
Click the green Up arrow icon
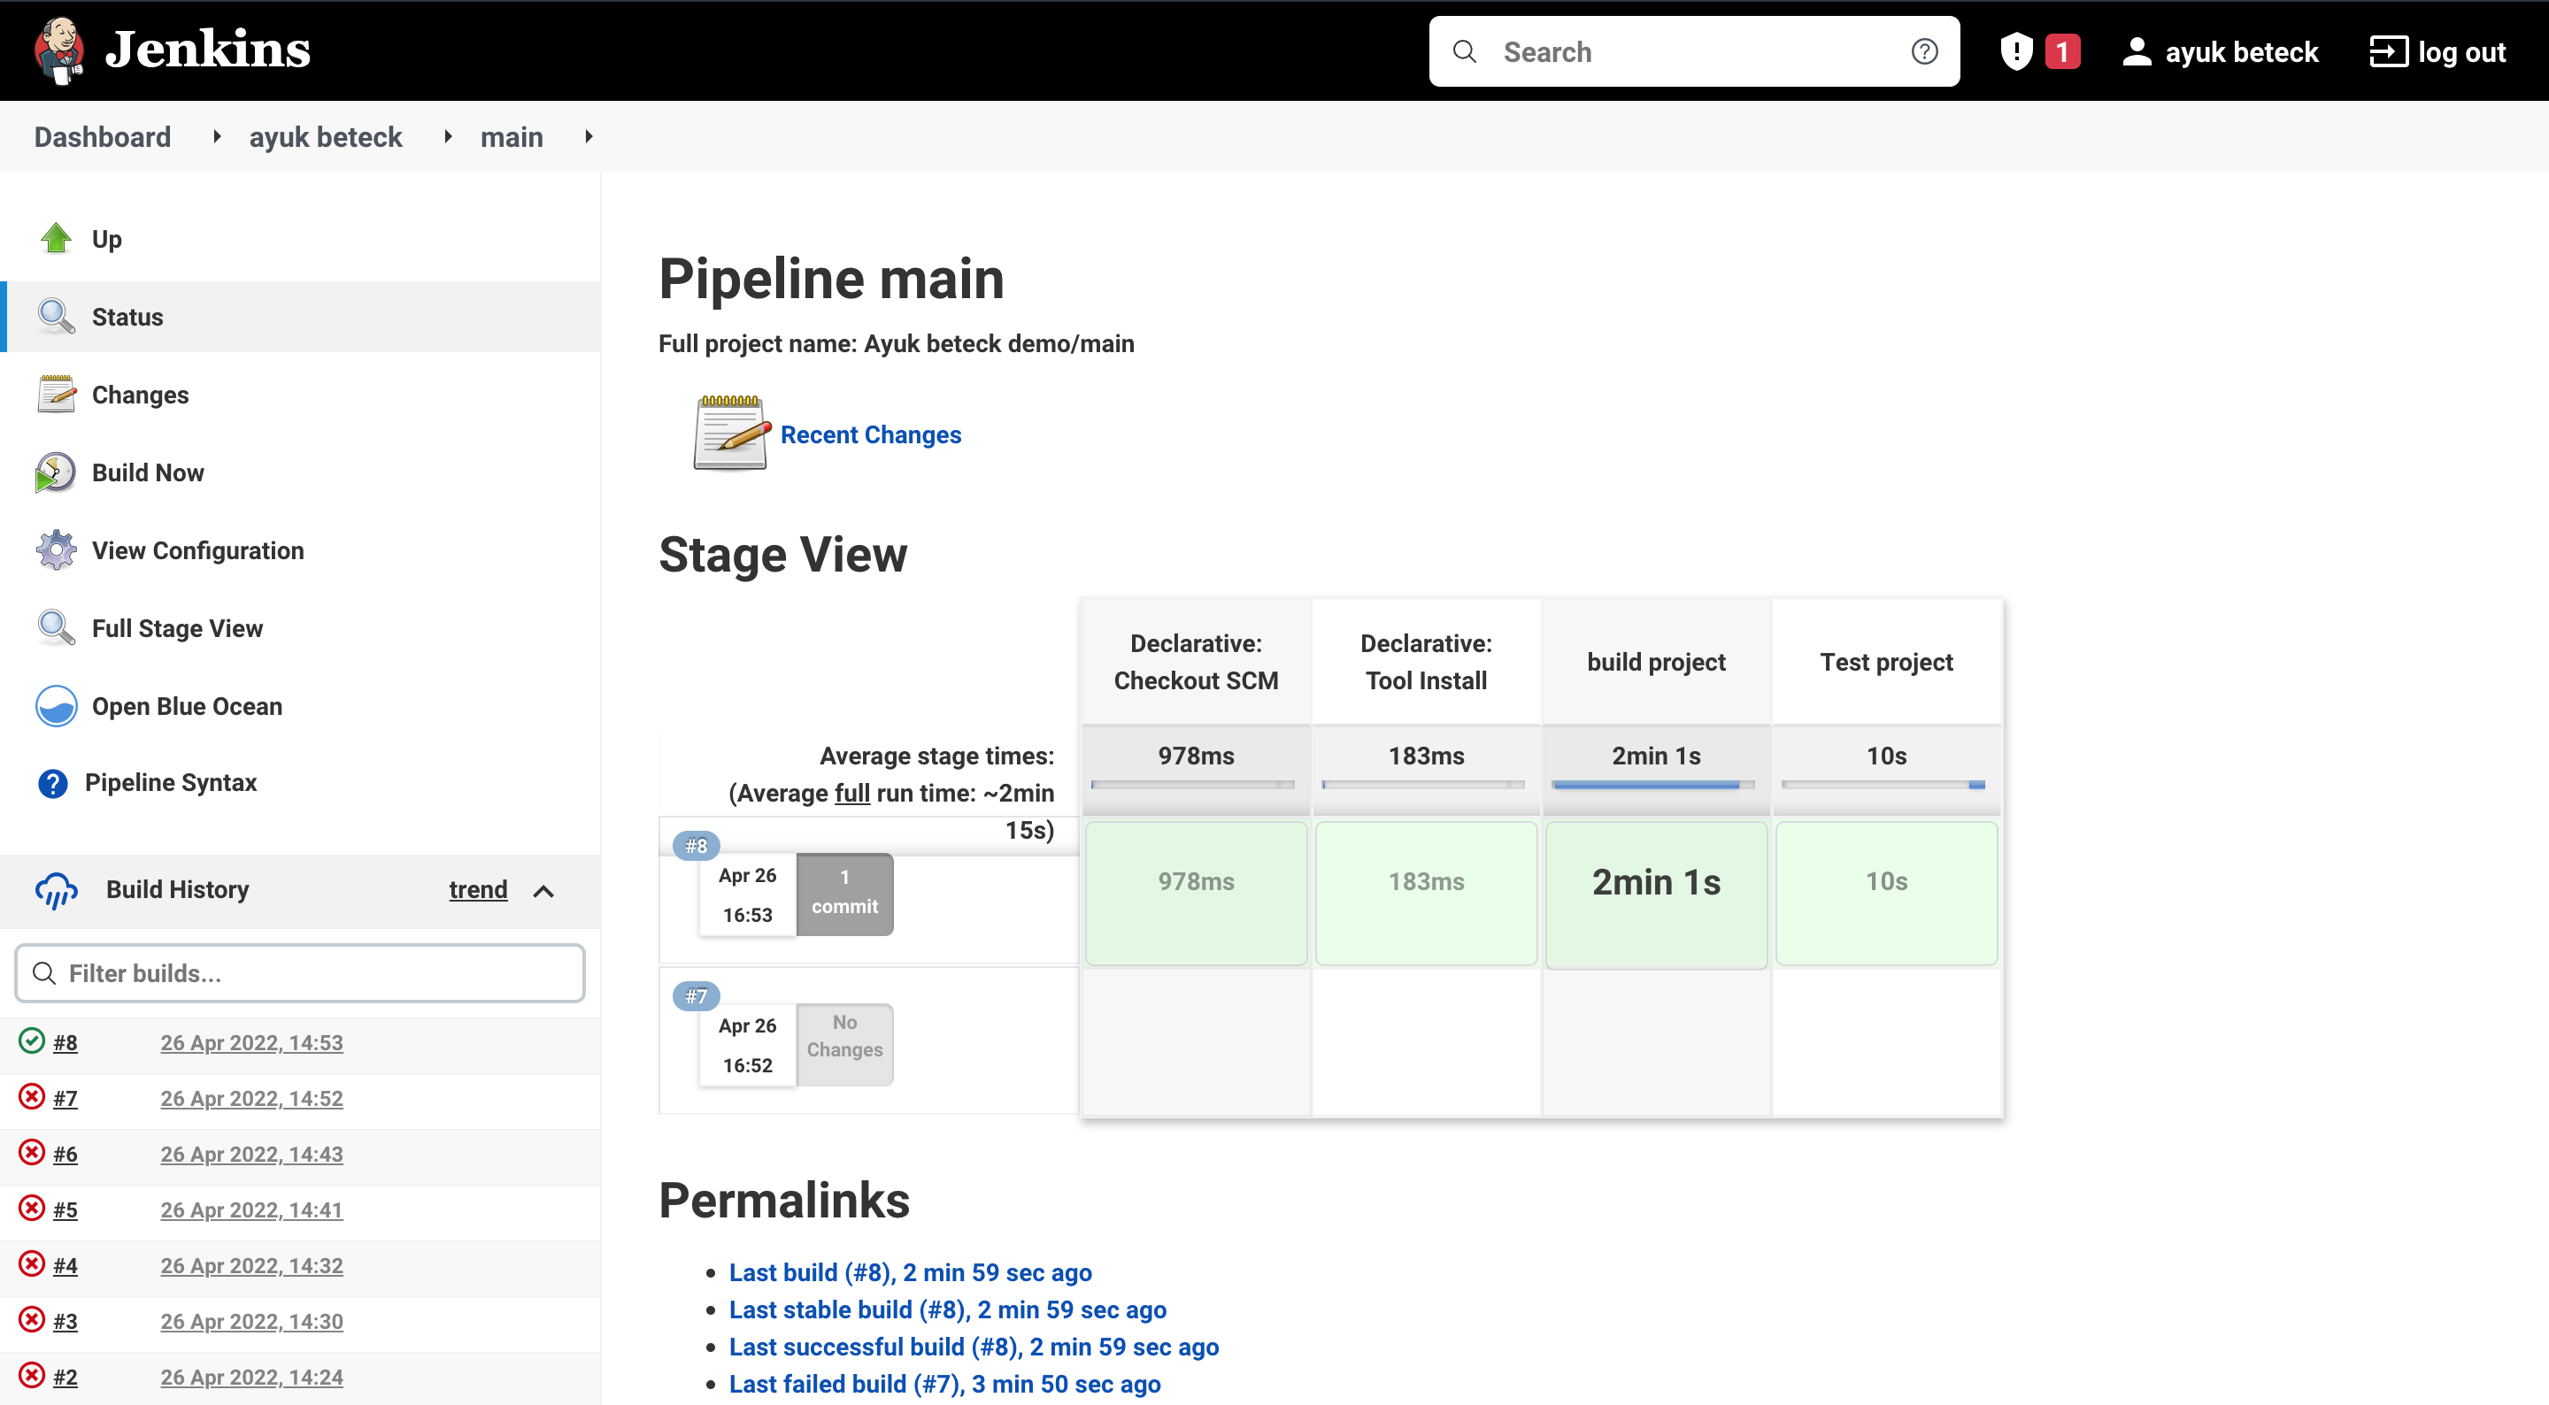pos(56,239)
